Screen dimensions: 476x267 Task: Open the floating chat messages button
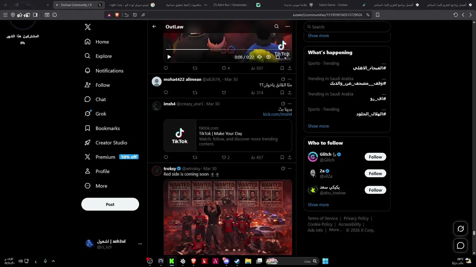tap(461, 245)
